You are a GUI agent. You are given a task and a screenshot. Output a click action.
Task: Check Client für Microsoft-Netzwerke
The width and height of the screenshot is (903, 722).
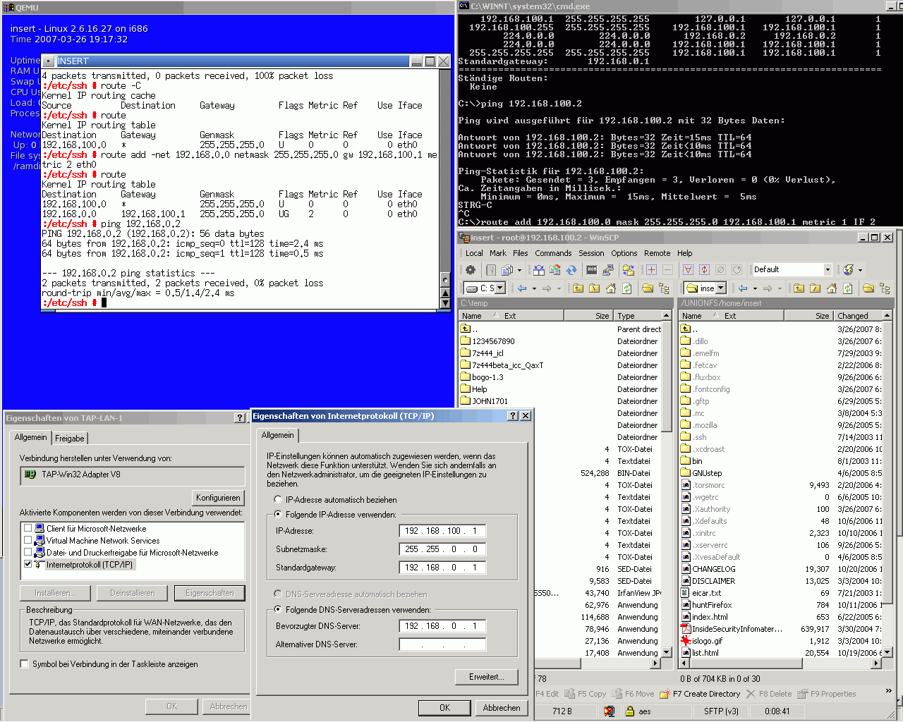click(28, 528)
